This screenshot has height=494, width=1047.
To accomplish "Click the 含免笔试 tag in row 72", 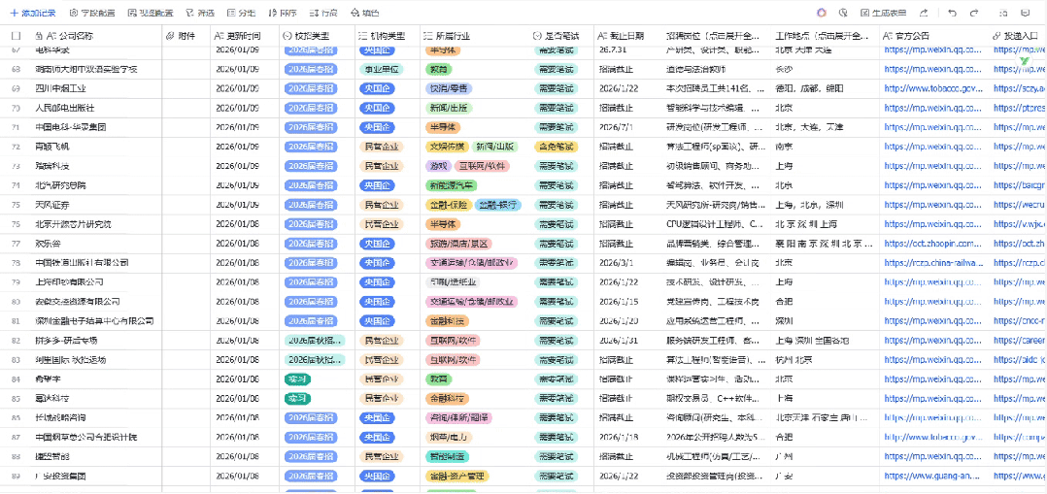I will 556,147.
